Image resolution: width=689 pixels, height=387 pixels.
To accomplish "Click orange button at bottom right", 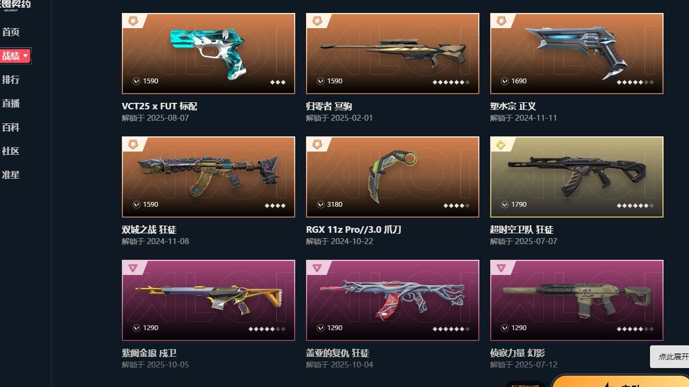I will point(620,381).
